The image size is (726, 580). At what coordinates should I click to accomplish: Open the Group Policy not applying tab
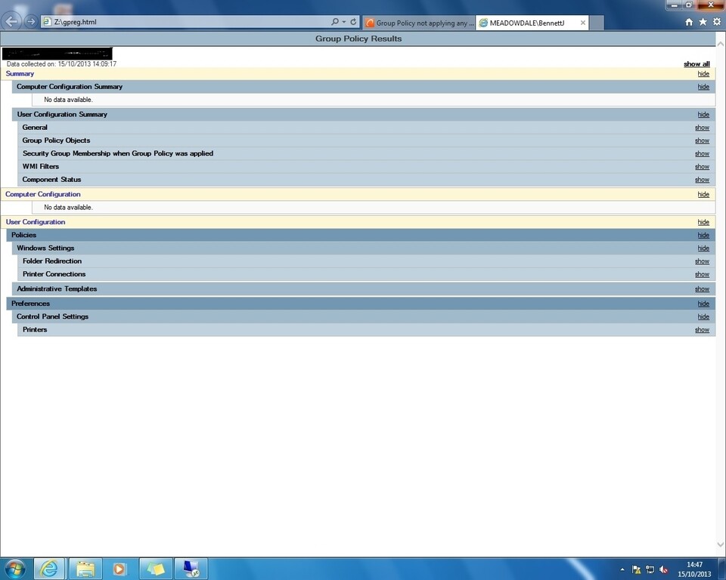(x=418, y=22)
